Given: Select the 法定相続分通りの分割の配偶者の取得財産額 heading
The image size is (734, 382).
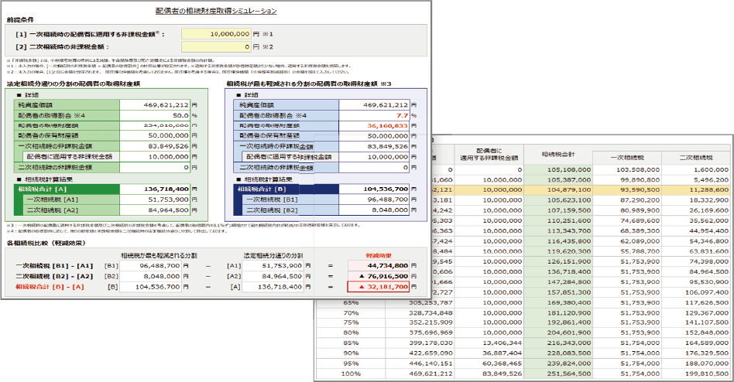Looking at the screenshot, I should click(73, 84).
